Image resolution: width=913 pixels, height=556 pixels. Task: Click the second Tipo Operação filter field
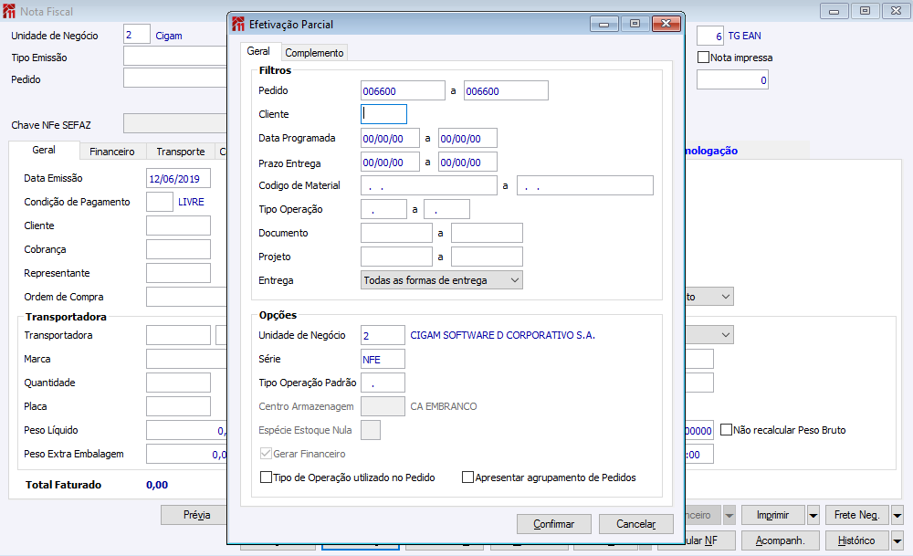pyautogui.click(x=446, y=210)
